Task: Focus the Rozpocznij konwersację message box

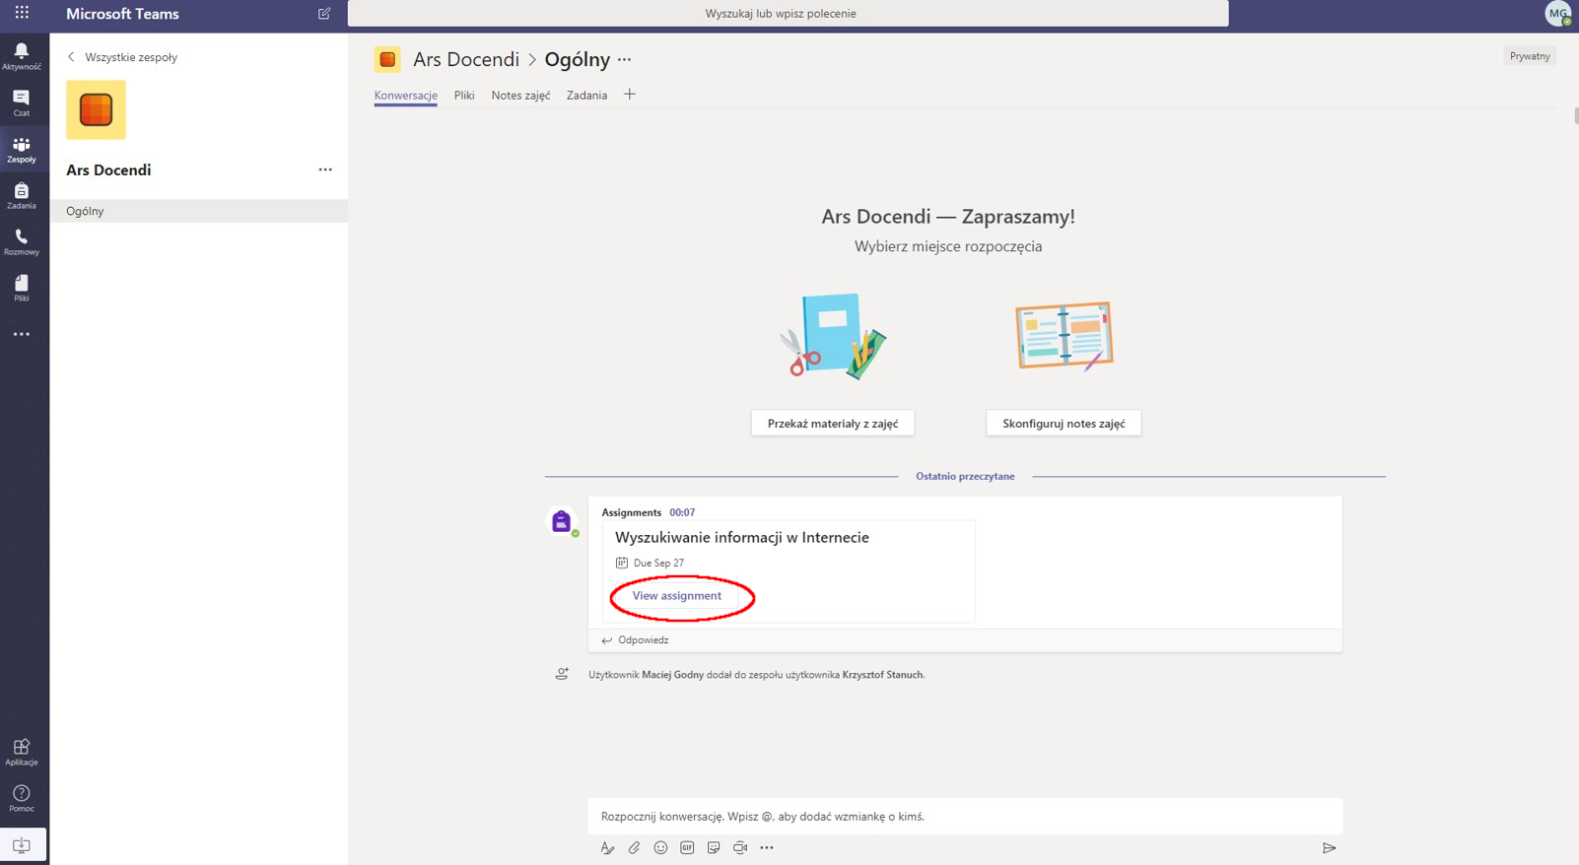Action: (965, 817)
